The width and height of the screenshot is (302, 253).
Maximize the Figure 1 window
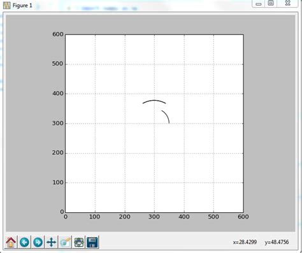click(271, 3)
